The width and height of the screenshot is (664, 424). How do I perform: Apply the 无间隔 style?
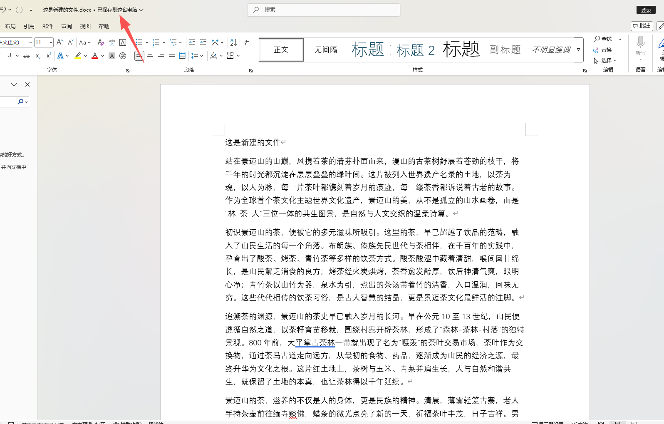pos(326,50)
